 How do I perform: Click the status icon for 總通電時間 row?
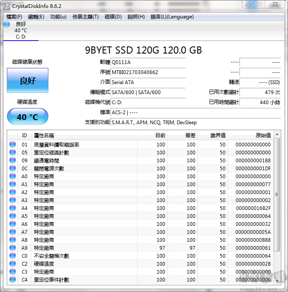[13, 161]
